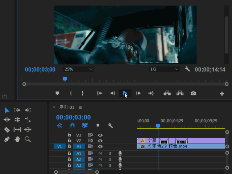This screenshot has height=174, width=232.
Task: Toggle Snap magnet in timeline
Action: [x=72, y=126]
